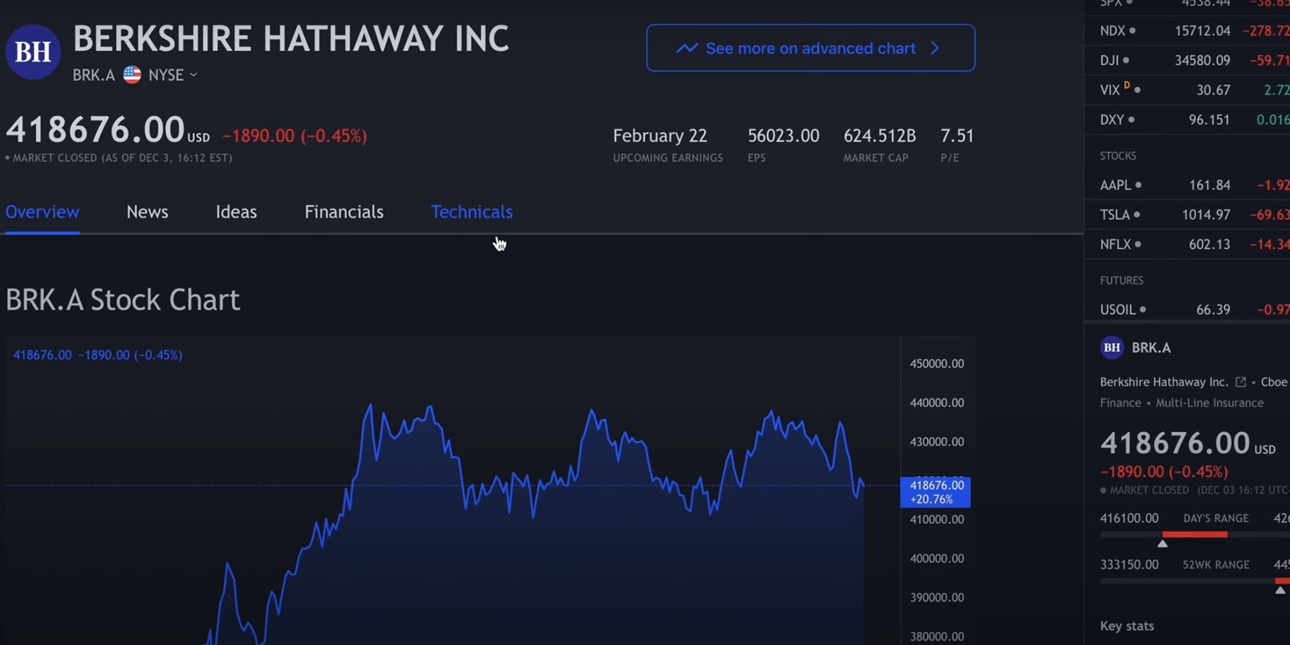
Task: Select AAPL in the stocks watchlist
Action: (x=1187, y=185)
